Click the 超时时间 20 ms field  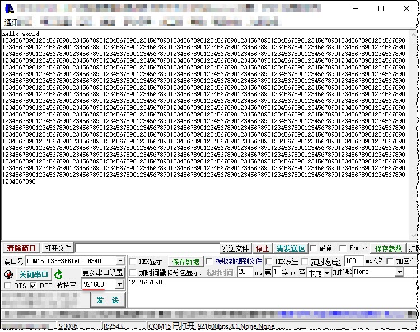pos(245,272)
